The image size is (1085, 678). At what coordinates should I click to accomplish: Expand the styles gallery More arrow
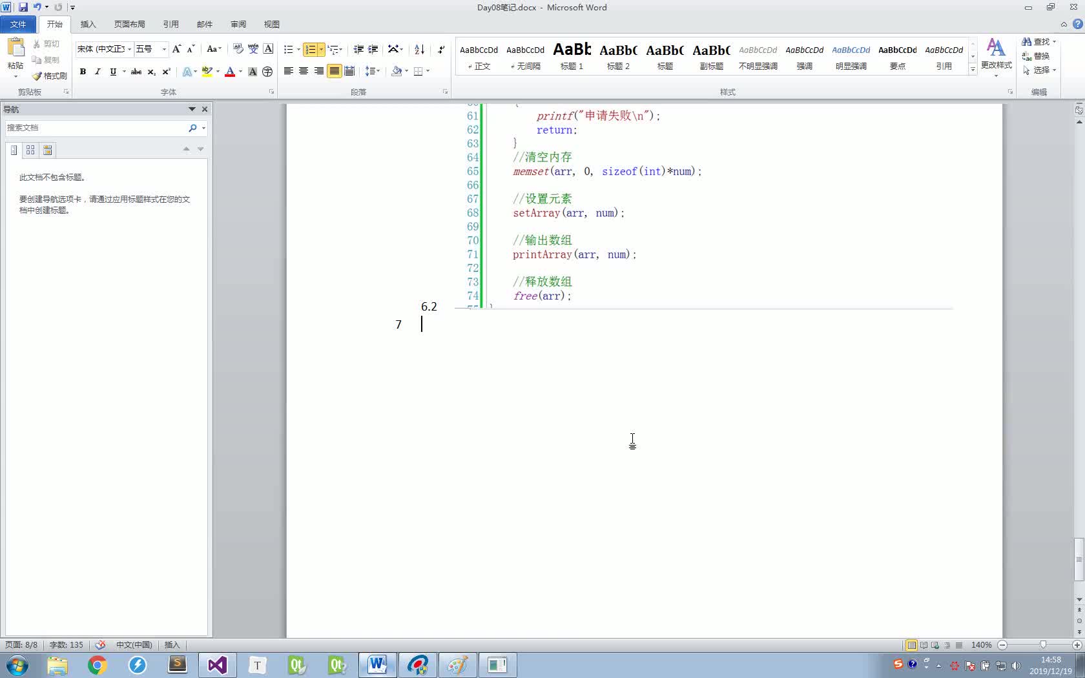click(973, 70)
